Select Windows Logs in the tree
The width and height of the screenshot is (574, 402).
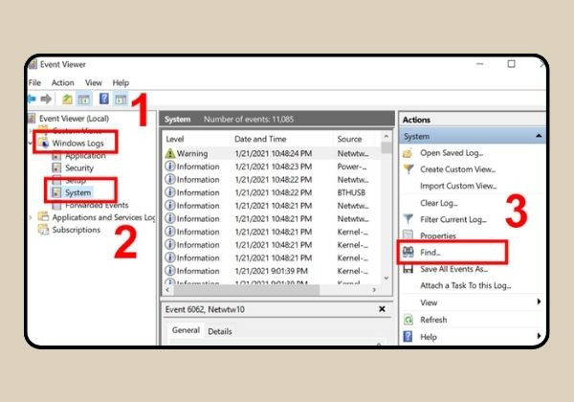click(78, 144)
